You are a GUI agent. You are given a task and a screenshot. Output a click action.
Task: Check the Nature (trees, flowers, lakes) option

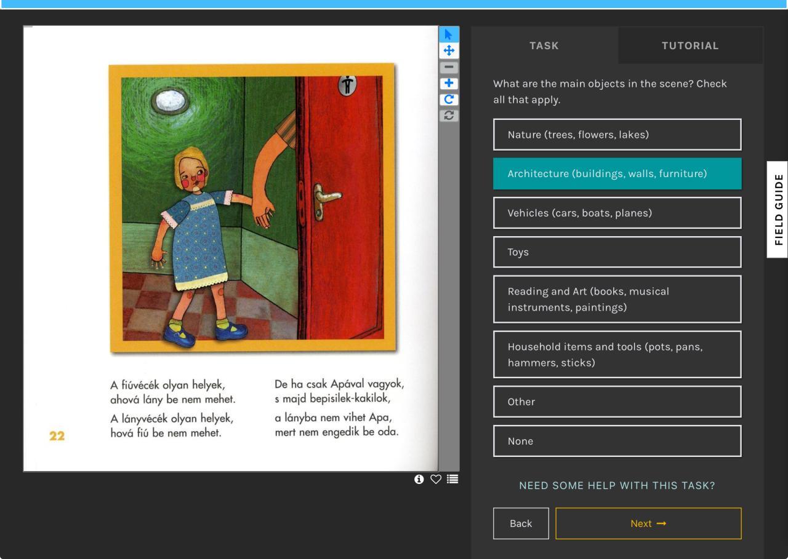pyautogui.click(x=617, y=135)
